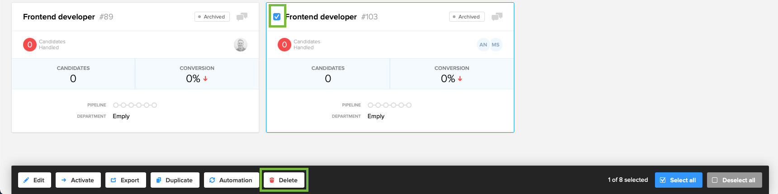Open Automation from the action bar
The image size is (778, 194).
point(231,180)
